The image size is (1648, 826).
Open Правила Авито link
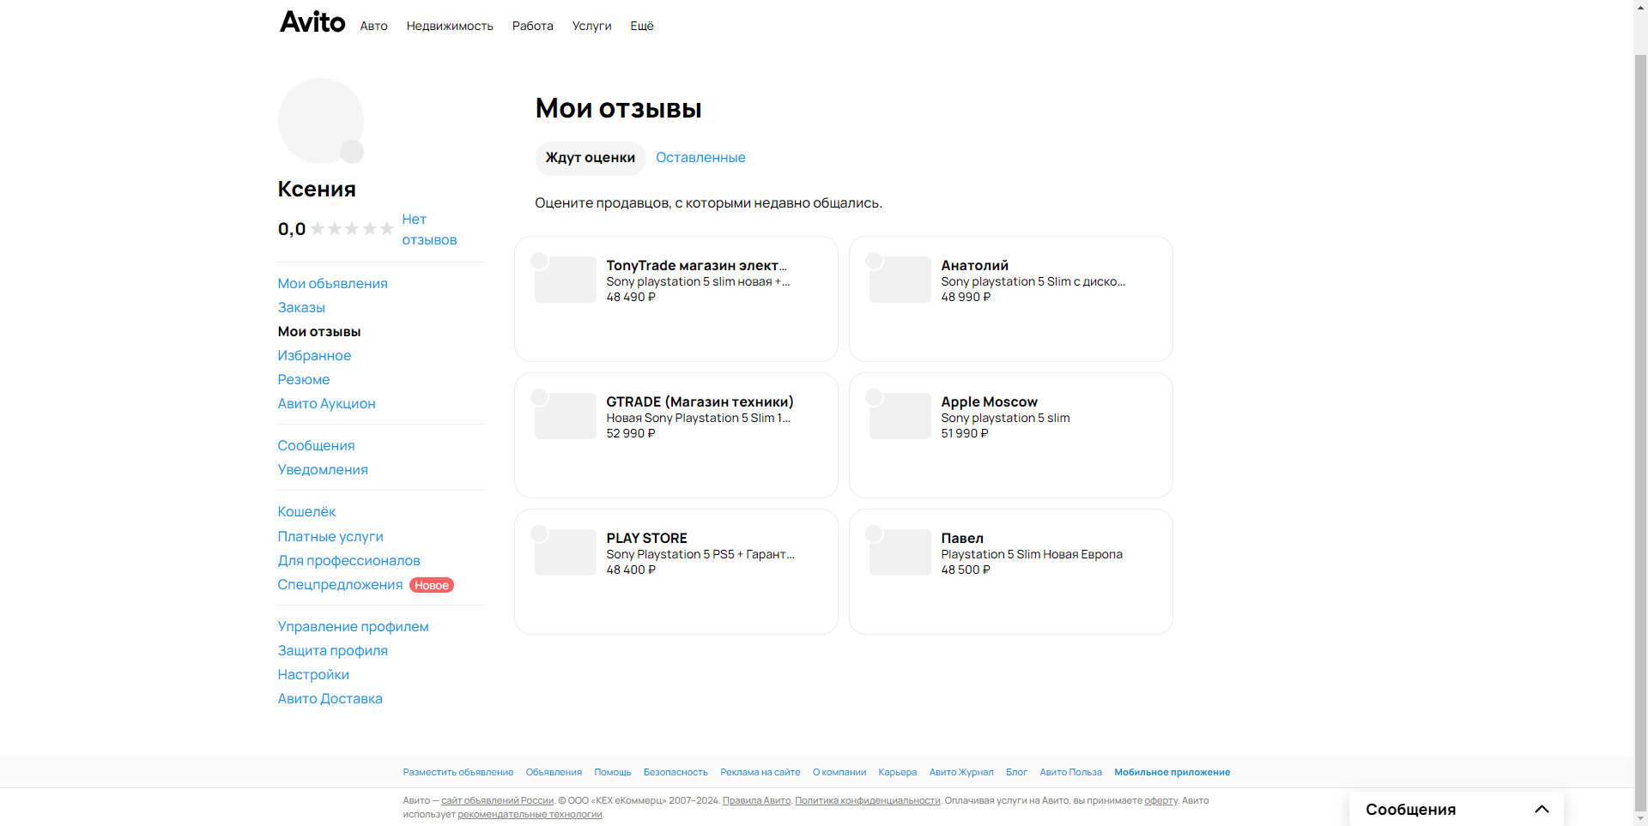(x=756, y=801)
